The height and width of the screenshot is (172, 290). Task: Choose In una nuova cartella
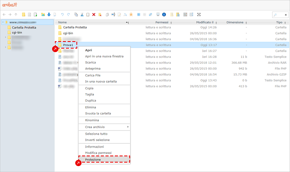(104, 81)
